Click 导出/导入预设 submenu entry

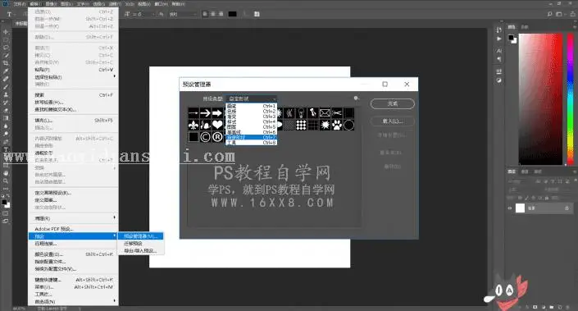[x=140, y=251]
